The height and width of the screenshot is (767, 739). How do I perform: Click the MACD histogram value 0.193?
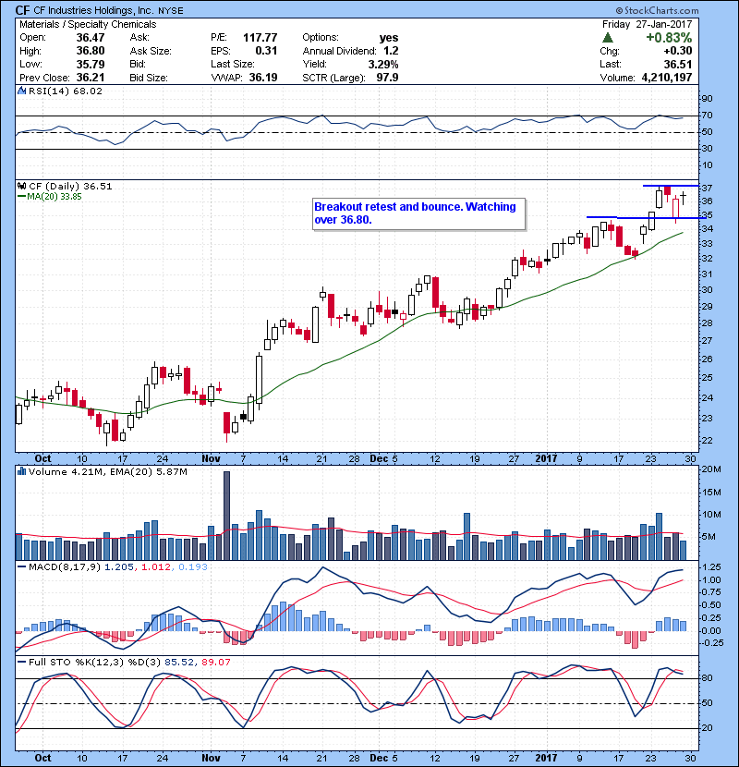(x=193, y=567)
